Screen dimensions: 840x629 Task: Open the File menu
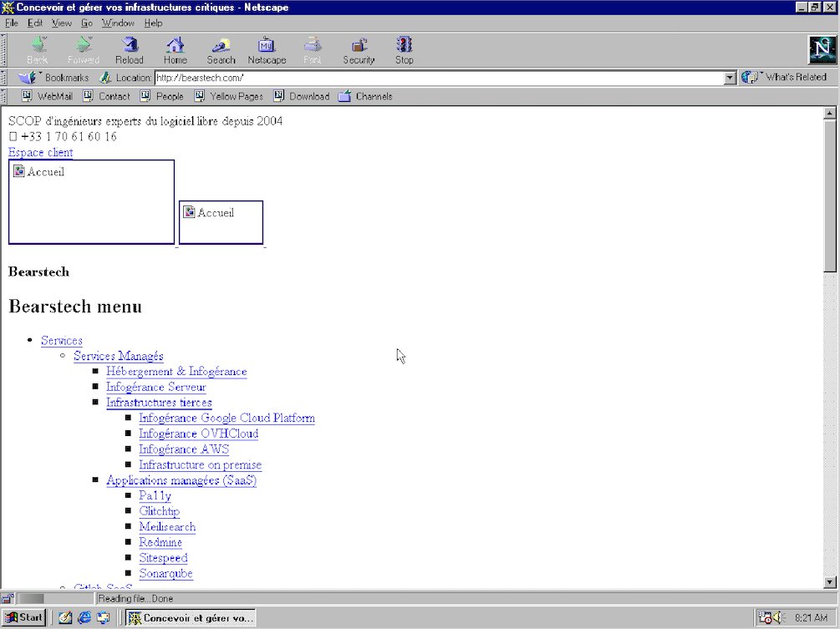[11, 23]
